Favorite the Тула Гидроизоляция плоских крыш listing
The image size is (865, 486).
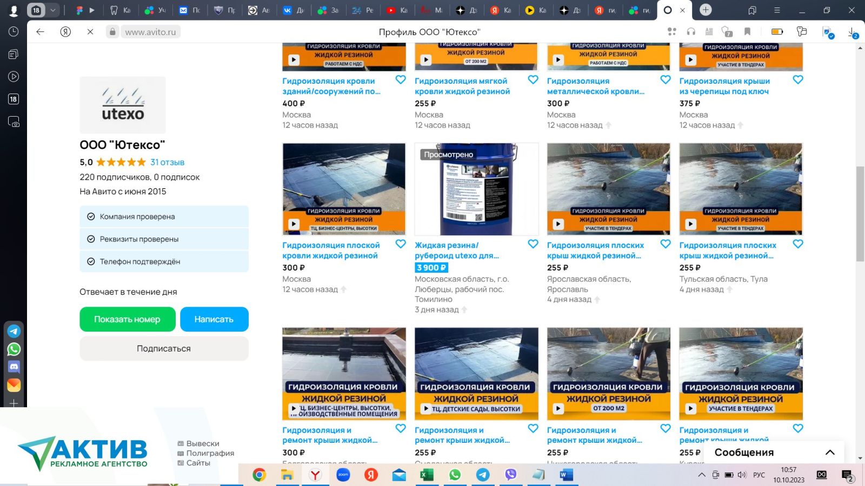pyautogui.click(x=798, y=244)
